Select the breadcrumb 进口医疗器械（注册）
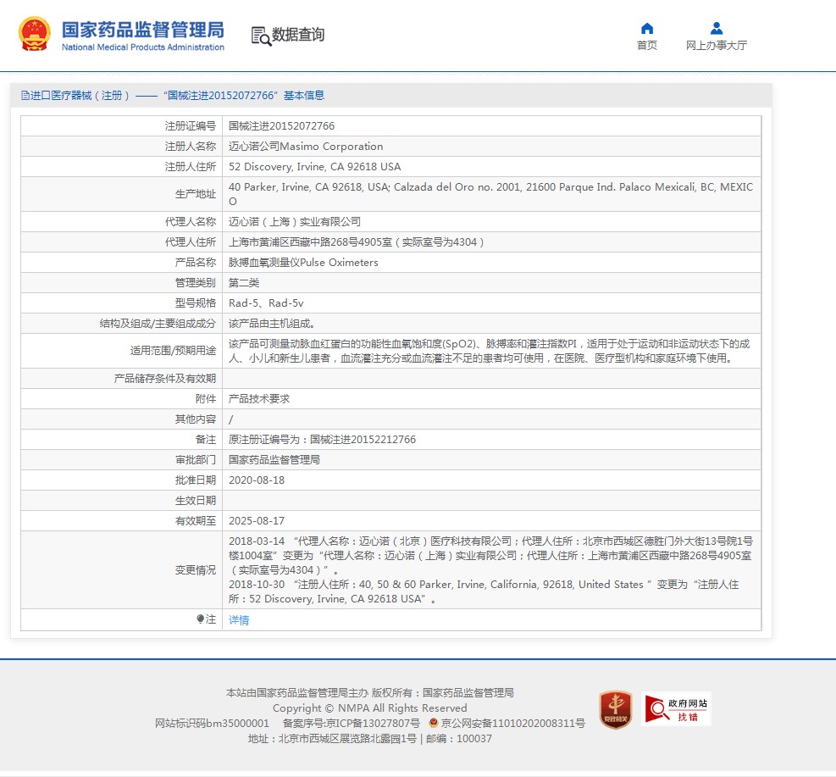836x777 pixels. [x=80, y=96]
